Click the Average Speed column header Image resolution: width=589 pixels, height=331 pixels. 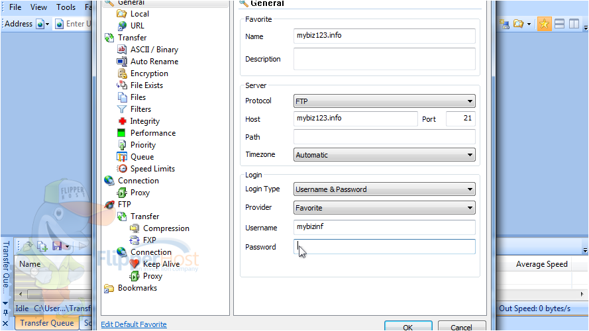tap(542, 264)
